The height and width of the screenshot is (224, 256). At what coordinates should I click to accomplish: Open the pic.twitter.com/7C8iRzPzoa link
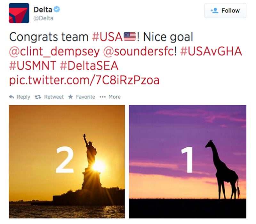tap(84, 80)
